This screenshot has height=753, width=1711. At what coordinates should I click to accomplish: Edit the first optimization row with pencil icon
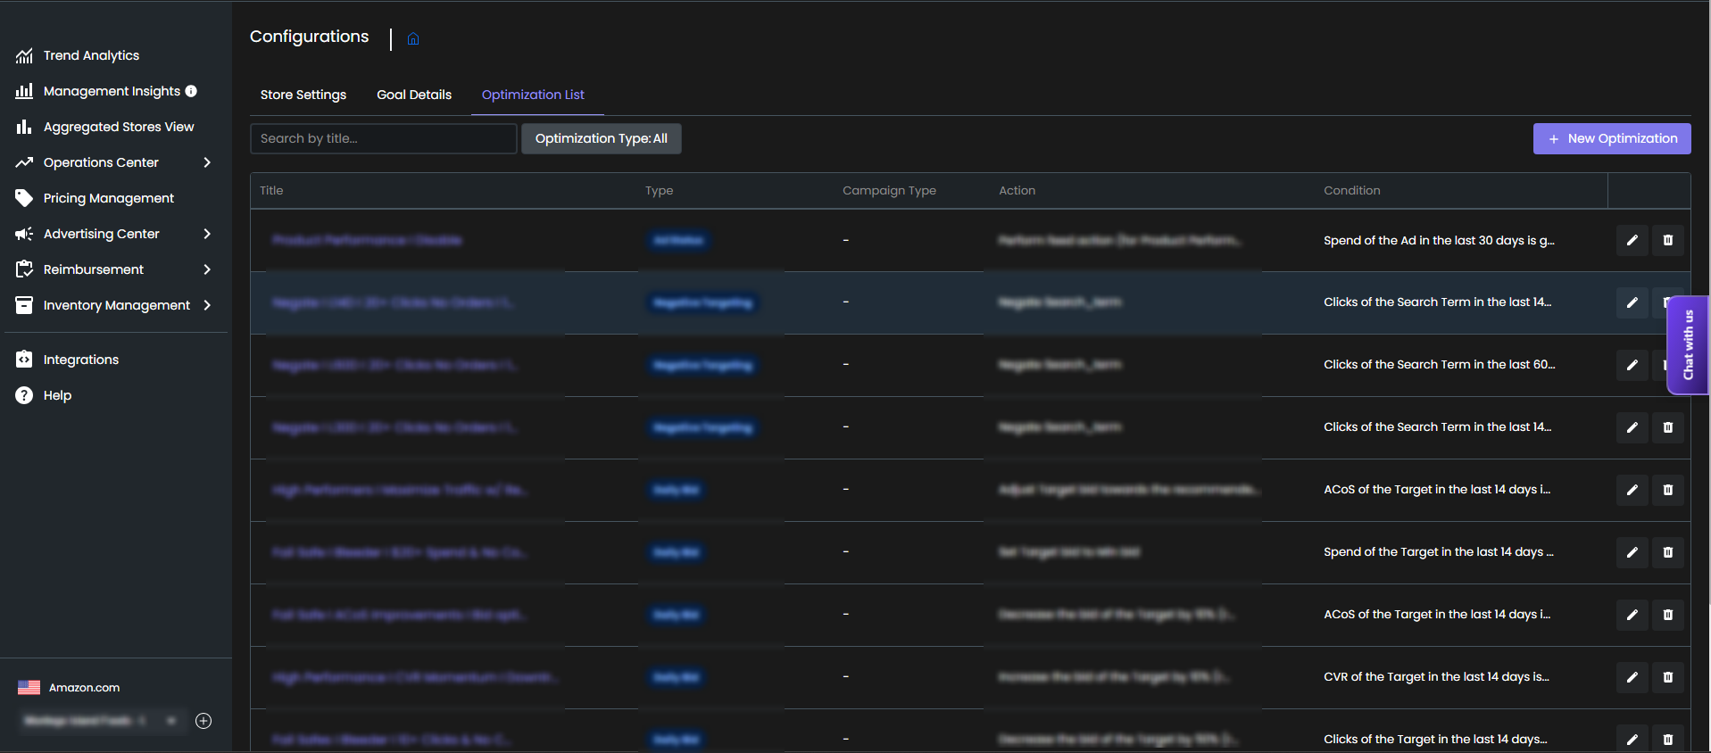point(1632,240)
